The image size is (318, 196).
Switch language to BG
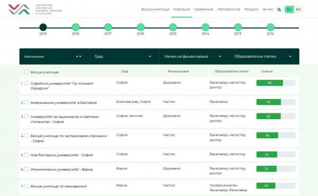(x=289, y=10)
